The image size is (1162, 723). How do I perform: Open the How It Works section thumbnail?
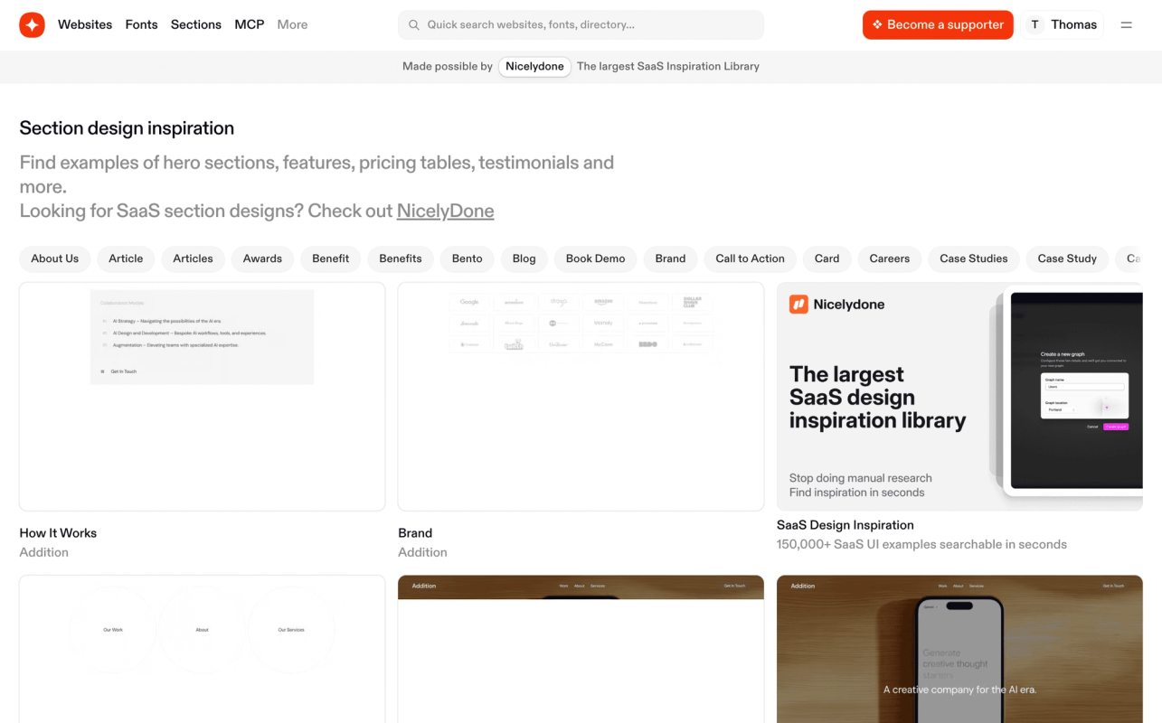(203, 397)
